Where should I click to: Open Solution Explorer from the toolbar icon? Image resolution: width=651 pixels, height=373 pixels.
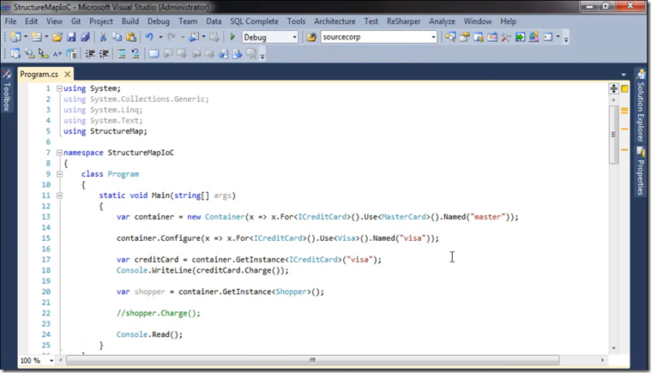pos(450,37)
